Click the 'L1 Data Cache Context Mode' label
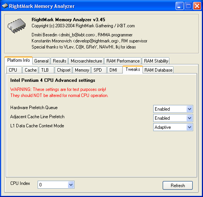This screenshot has height=197, width=203. [x=37, y=126]
